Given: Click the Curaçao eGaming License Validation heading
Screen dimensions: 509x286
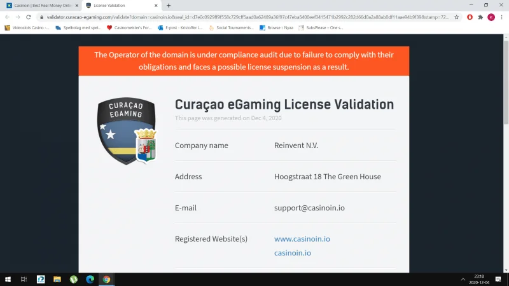Looking at the screenshot, I should click(x=284, y=105).
